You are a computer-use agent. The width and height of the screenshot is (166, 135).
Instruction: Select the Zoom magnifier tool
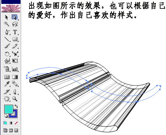15,99
